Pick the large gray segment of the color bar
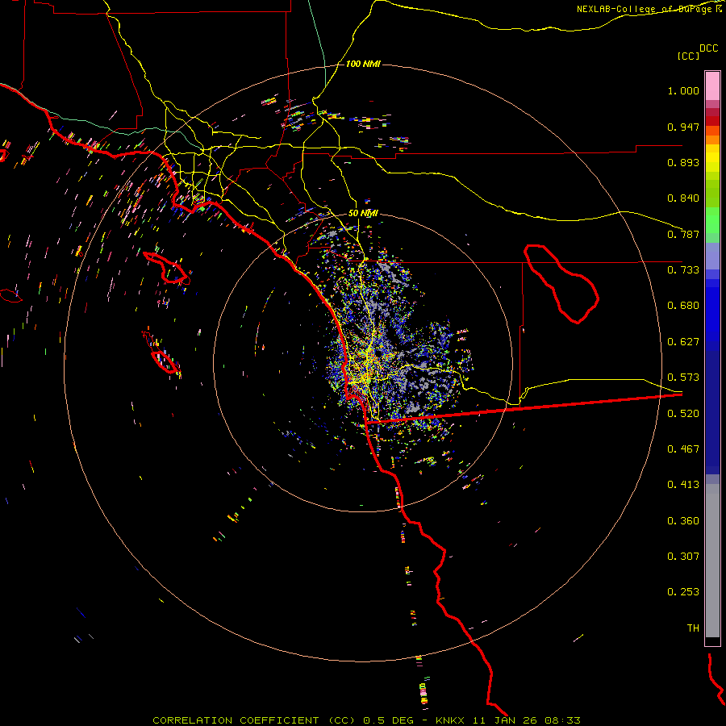The height and width of the screenshot is (726, 726). coord(712,561)
